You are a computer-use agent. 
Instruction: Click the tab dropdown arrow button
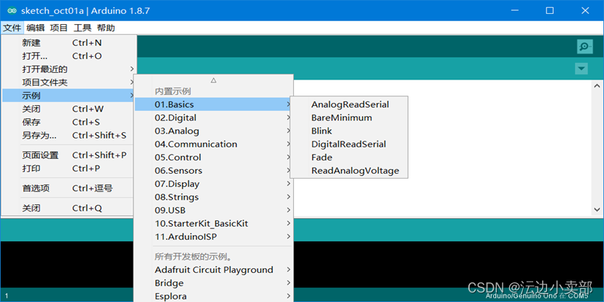581,69
